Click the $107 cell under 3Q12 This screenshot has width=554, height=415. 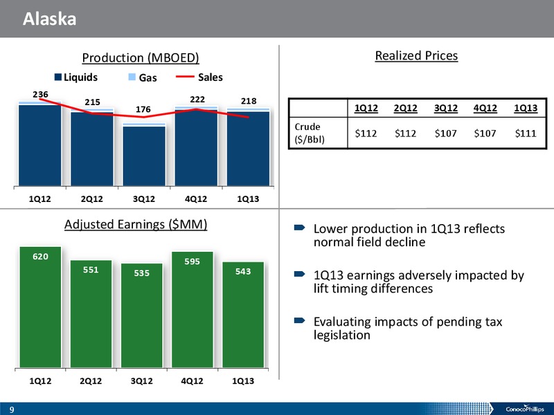[x=446, y=133]
